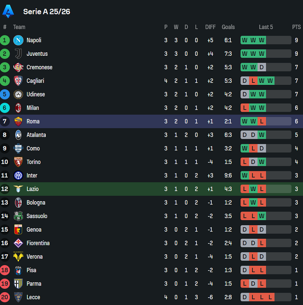Click the DIFF column header

pos(210,27)
